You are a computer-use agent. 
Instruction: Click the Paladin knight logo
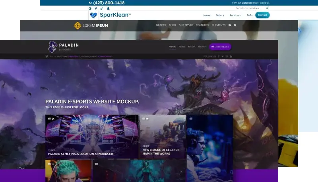click(x=52, y=47)
